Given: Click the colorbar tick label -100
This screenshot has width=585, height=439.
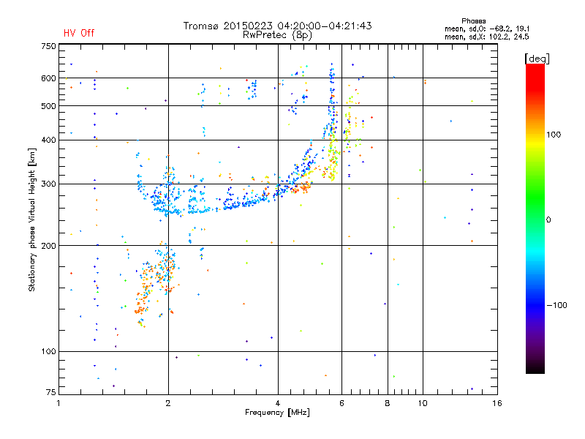Looking at the screenshot, I should pos(556,305).
